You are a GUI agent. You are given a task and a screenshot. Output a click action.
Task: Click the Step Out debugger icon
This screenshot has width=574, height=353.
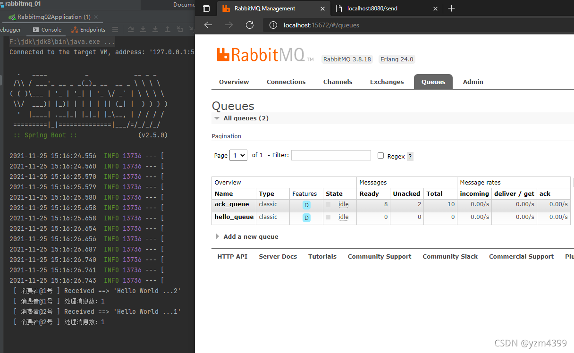coord(168,29)
